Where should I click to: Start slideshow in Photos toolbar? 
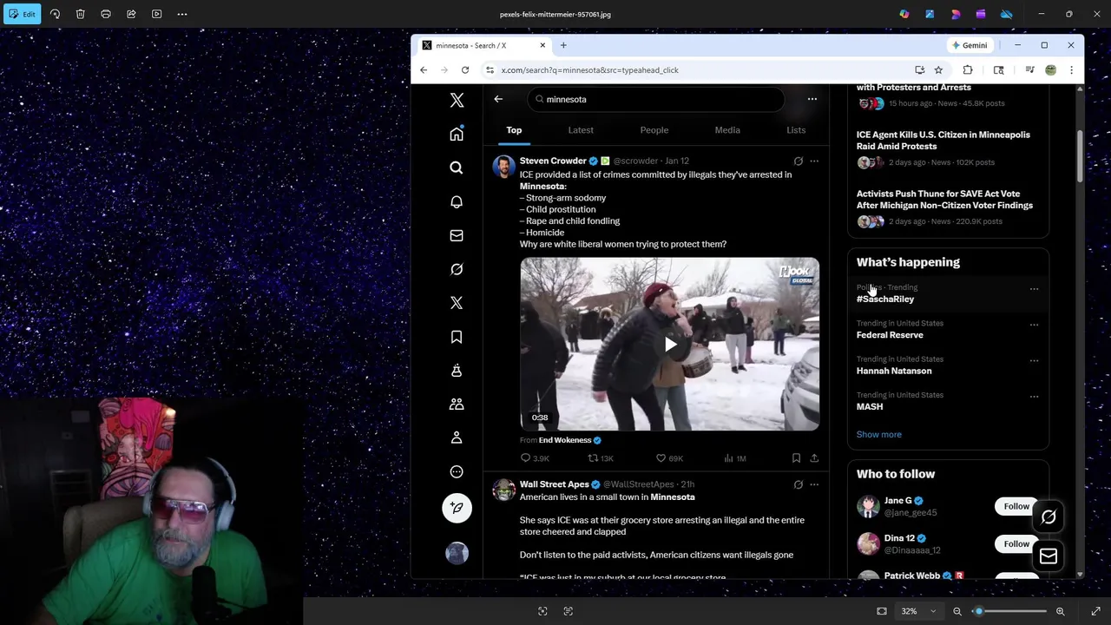156,14
